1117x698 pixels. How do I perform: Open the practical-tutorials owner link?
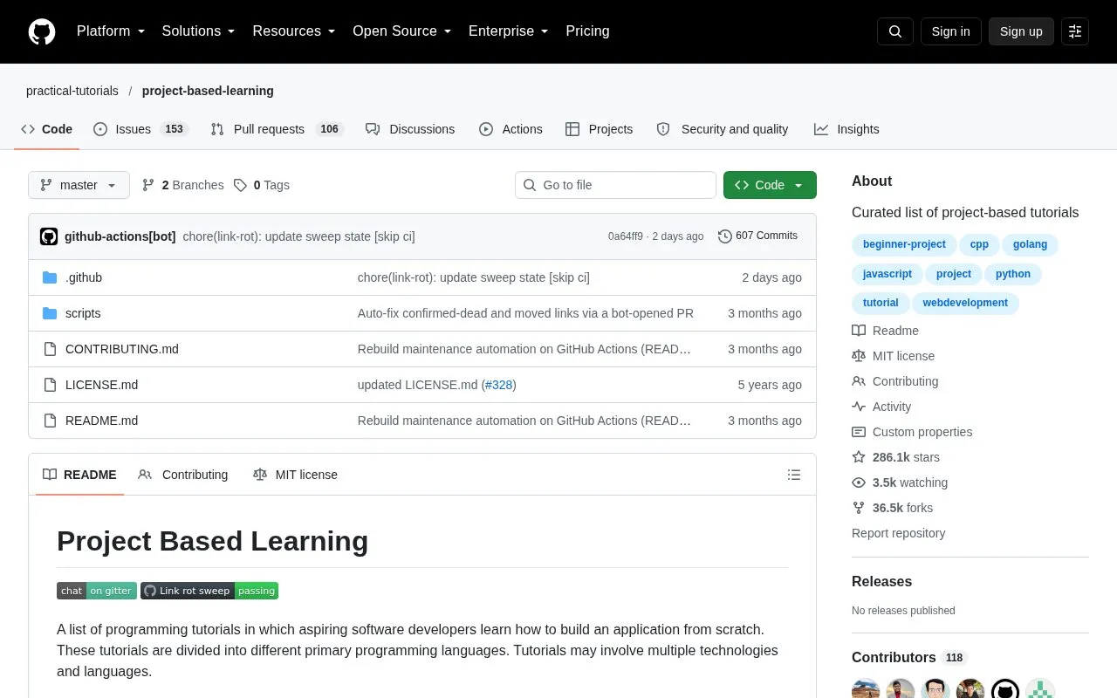[72, 91]
